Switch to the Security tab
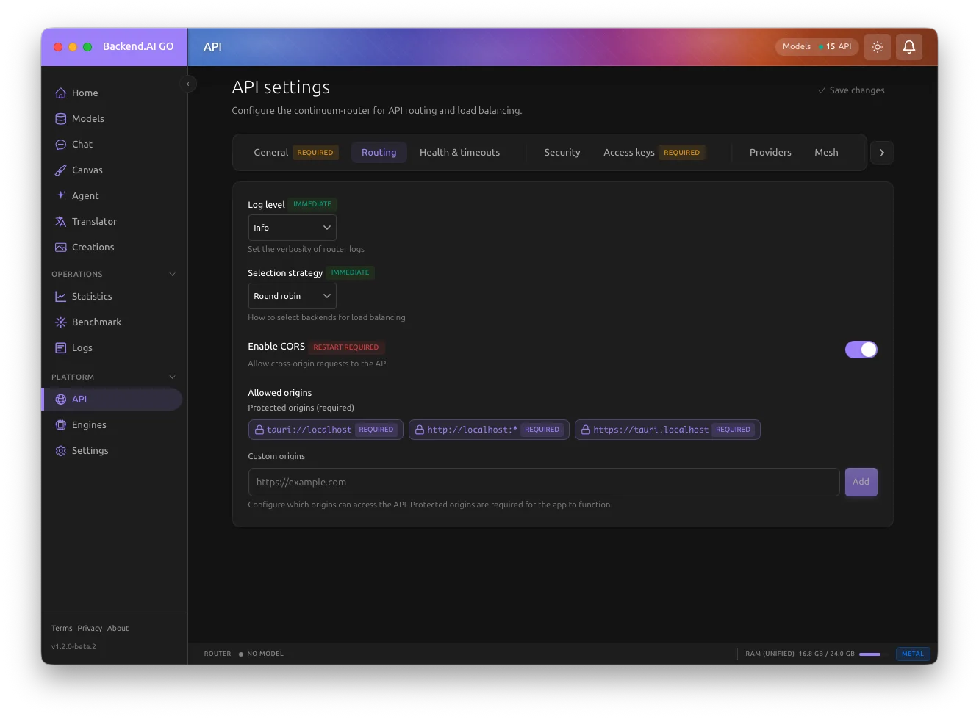 click(x=562, y=152)
